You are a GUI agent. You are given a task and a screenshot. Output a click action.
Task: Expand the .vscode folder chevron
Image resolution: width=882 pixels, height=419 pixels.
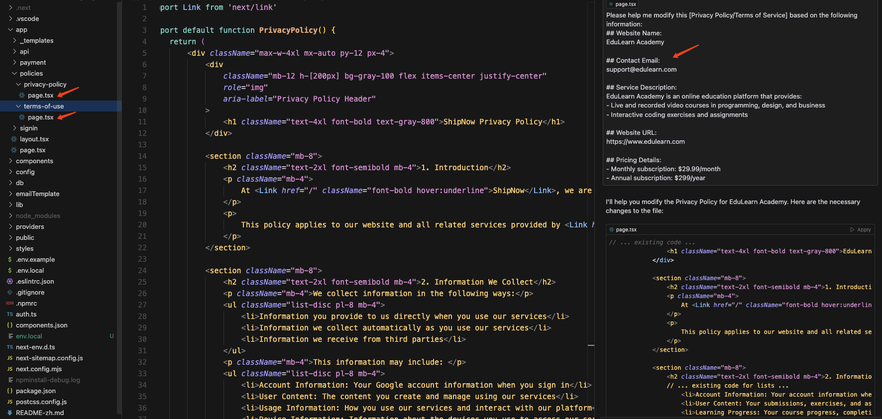[10, 18]
